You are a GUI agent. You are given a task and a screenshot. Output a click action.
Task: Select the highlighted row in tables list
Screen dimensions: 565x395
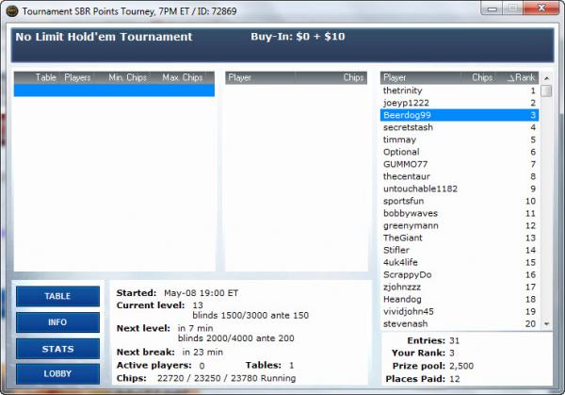pyautogui.click(x=113, y=91)
